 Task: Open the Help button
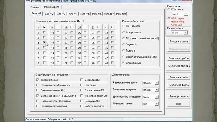(x=179, y=104)
